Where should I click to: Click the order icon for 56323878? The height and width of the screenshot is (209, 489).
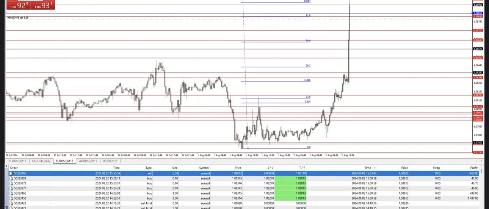pyautogui.click(x=11, y=183)
